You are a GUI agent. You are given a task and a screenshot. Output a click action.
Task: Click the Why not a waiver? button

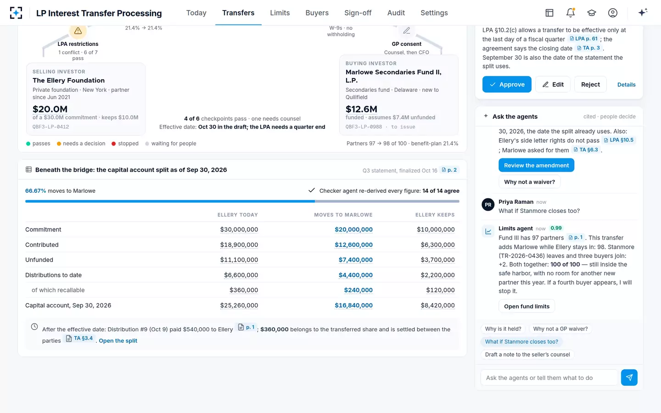pyautogui.click(x=529, y=182)
